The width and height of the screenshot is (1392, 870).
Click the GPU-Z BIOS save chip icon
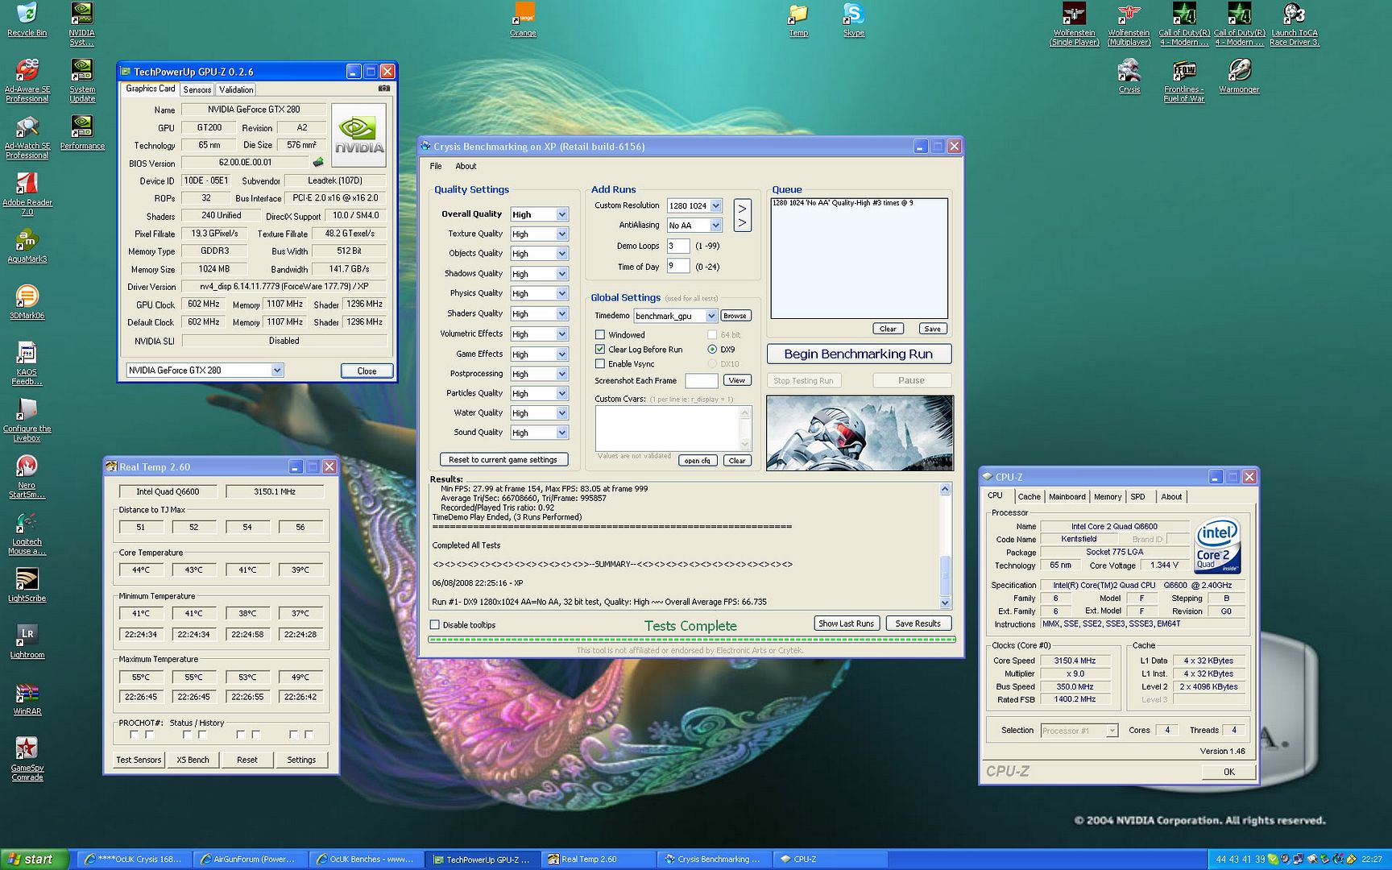(318, 163)
